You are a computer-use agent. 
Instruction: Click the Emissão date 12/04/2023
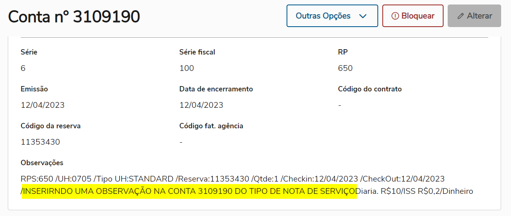[x=43, y=105]
